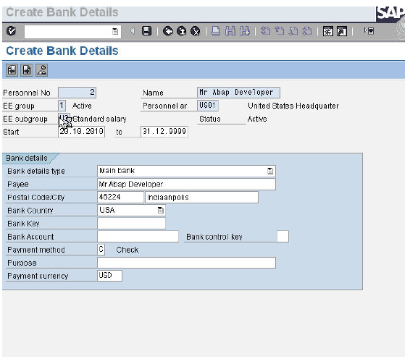Expand the Bank details type dropdown
Screen dimensions: 410x359
[270, 171]
